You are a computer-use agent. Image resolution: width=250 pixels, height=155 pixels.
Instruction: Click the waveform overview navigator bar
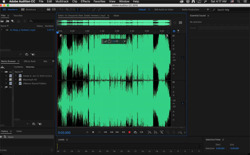pos(114,23)
